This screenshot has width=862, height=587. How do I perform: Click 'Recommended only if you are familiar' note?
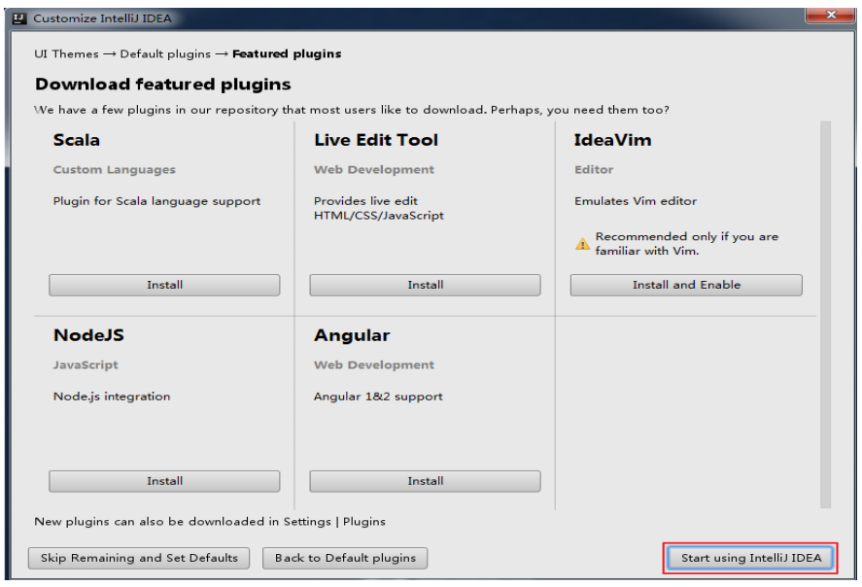coord(687,244)
